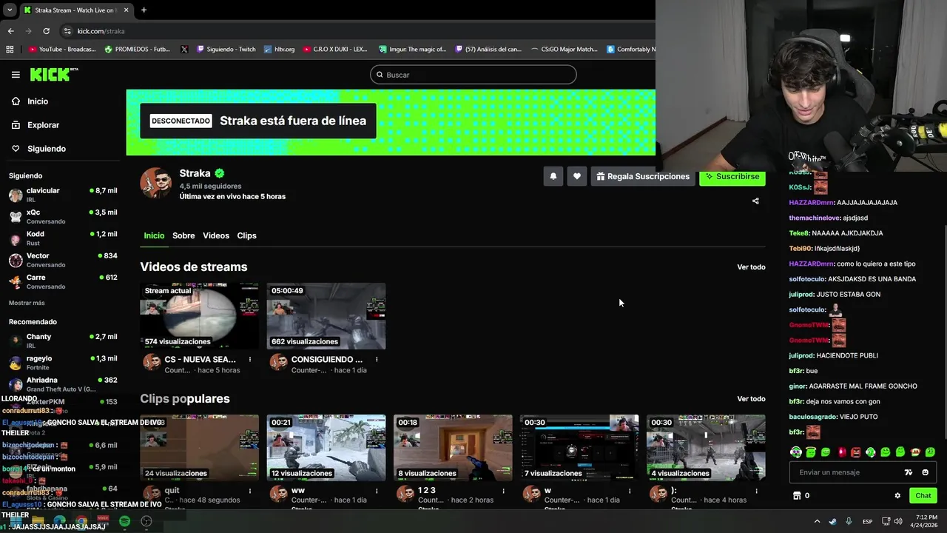Open options menu for quit clip
The image size is (947, 533).
tap(250, 491)
